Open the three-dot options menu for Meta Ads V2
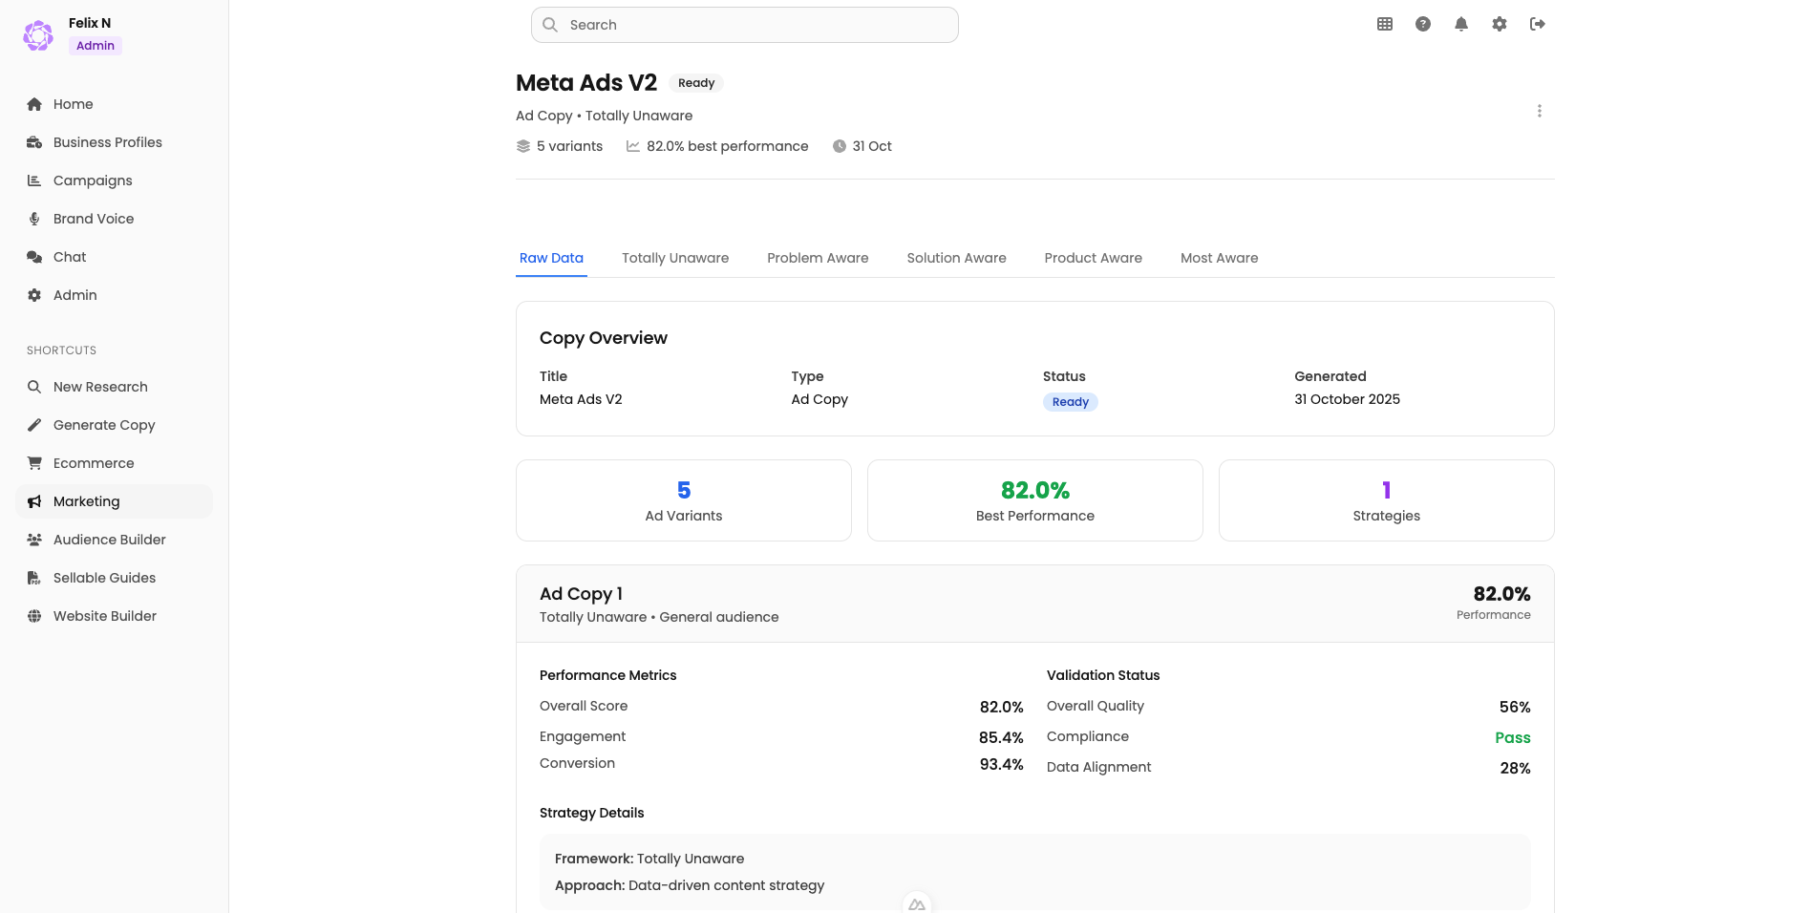Viewport: 1809px width, 913px height. (x=1540, y=111)
